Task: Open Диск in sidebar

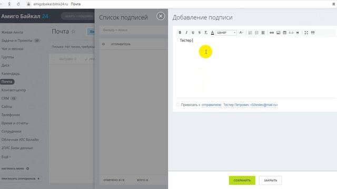Action: [x=5, y=65]
